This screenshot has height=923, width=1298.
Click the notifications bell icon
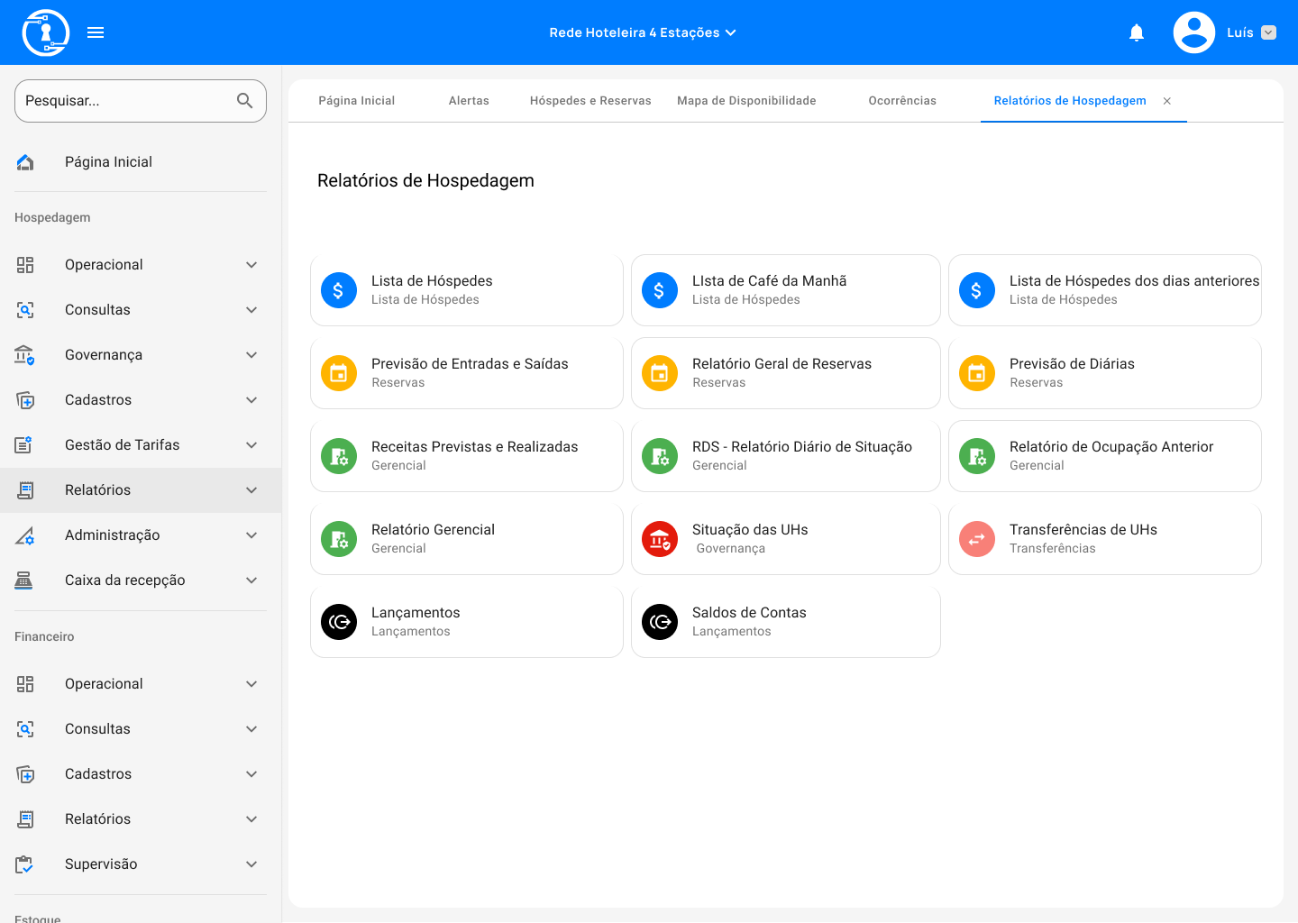1137,33
